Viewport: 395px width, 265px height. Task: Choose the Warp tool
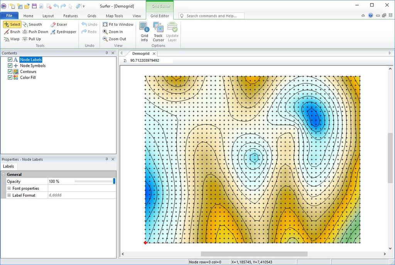point(12,39)
